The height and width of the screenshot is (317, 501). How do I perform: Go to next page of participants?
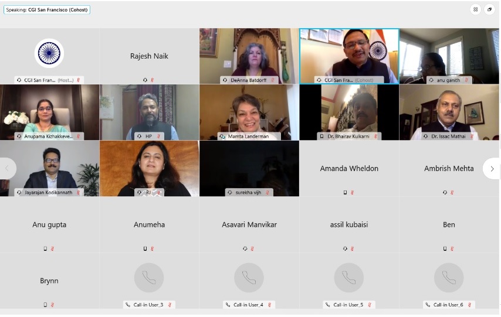point(492,169)
